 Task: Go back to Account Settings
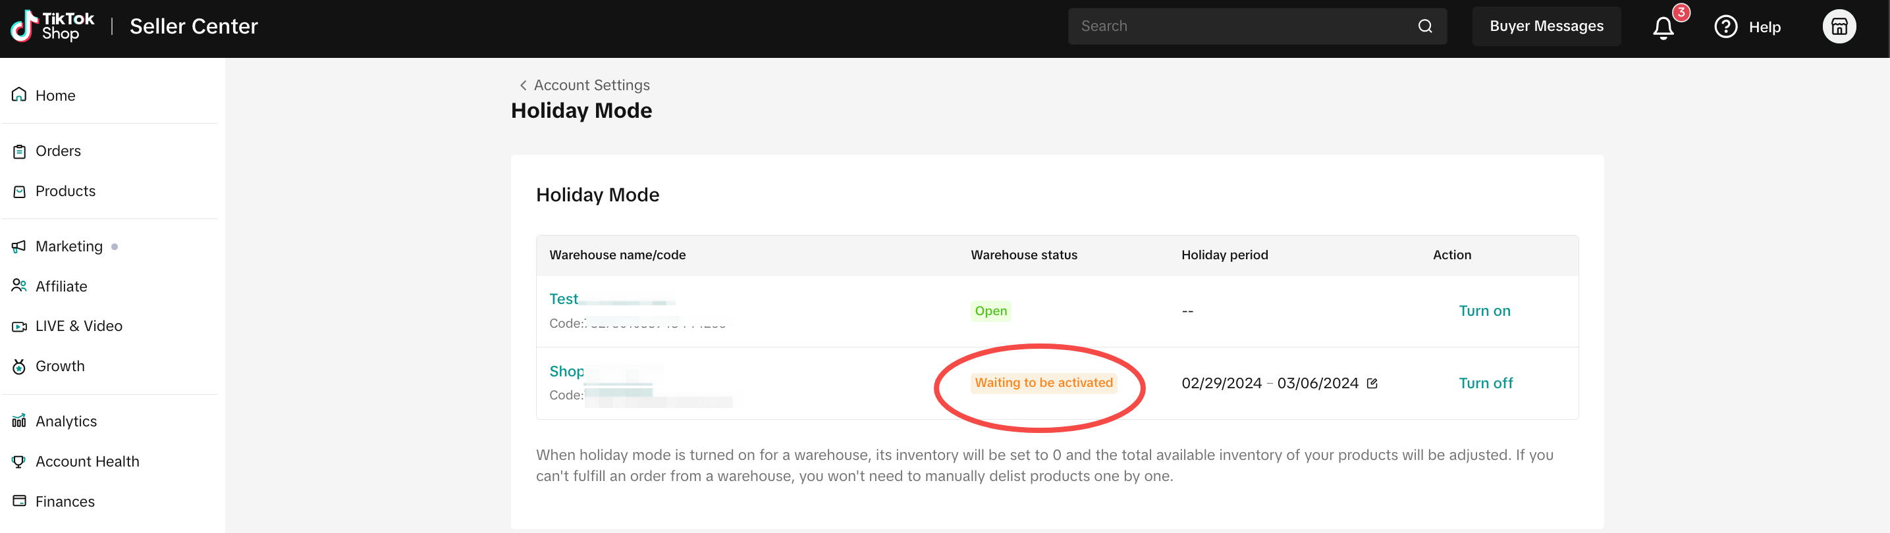click(584, 85)
